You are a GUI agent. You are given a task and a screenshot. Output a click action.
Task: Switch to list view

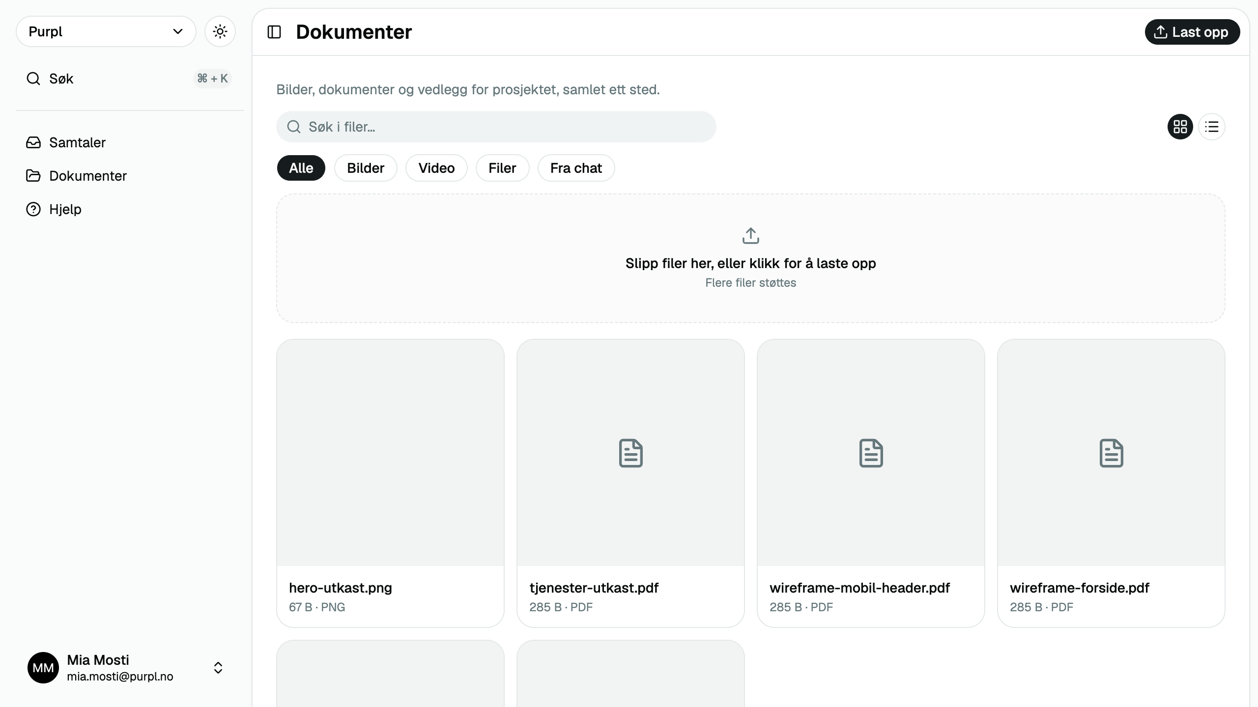pos(1212,127)
